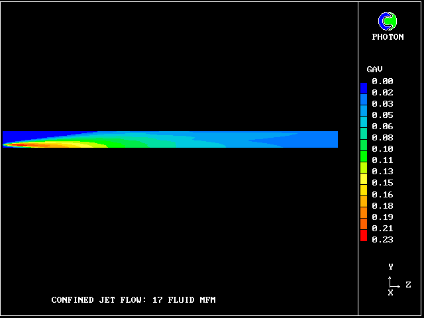
Task: Select the yellow swatch in the color legend
Action: [364, 179]
